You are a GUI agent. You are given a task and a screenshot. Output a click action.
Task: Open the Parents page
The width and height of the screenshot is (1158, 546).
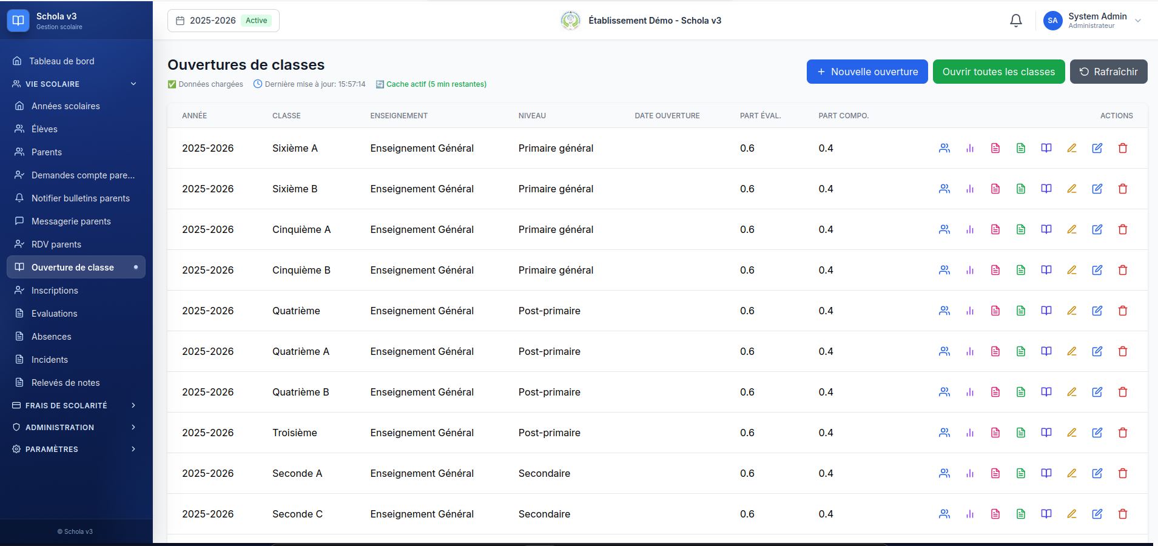click(76, 152)
